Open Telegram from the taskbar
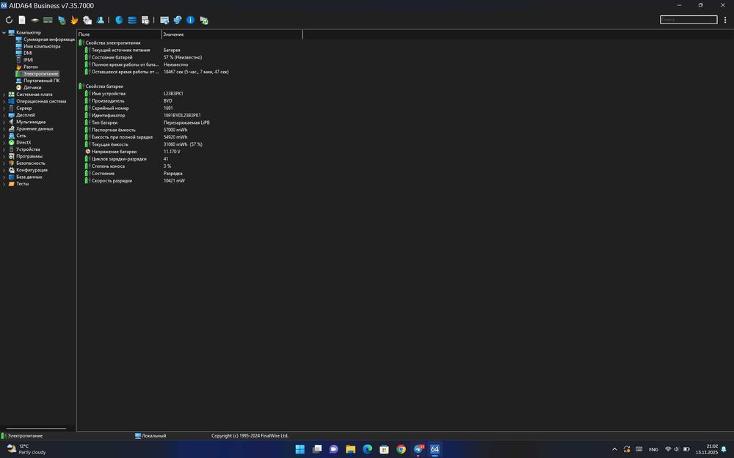The height and width of the screenshot is (458, 734). pos(418,449)
